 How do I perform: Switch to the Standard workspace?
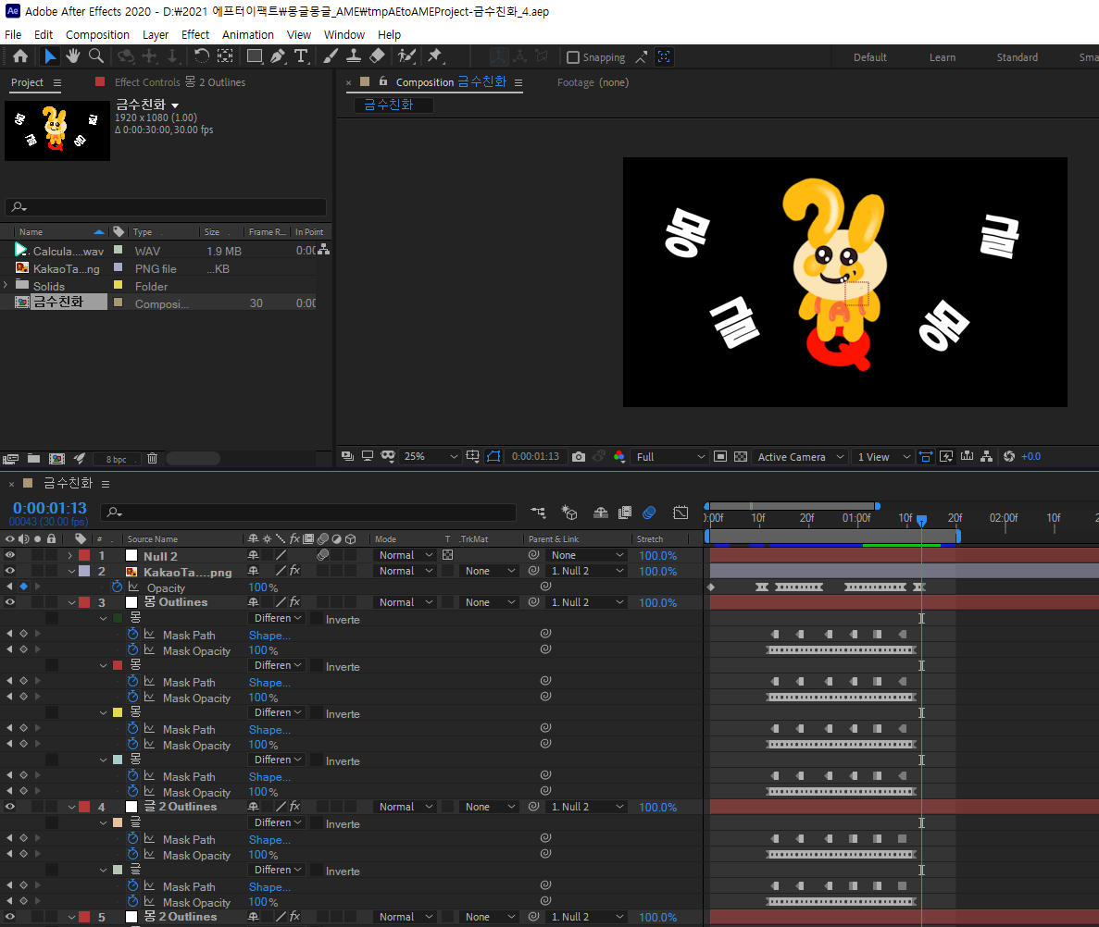pos(1017,57)
